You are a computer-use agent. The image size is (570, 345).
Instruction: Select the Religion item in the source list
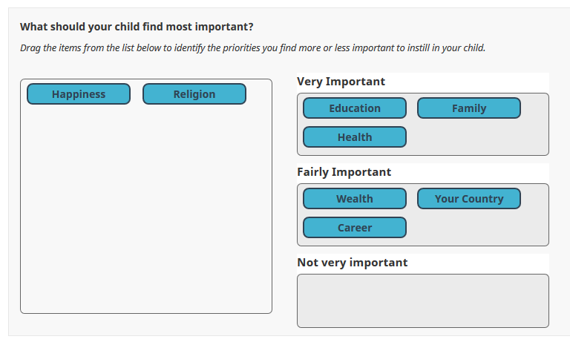[x=194, y=94]
